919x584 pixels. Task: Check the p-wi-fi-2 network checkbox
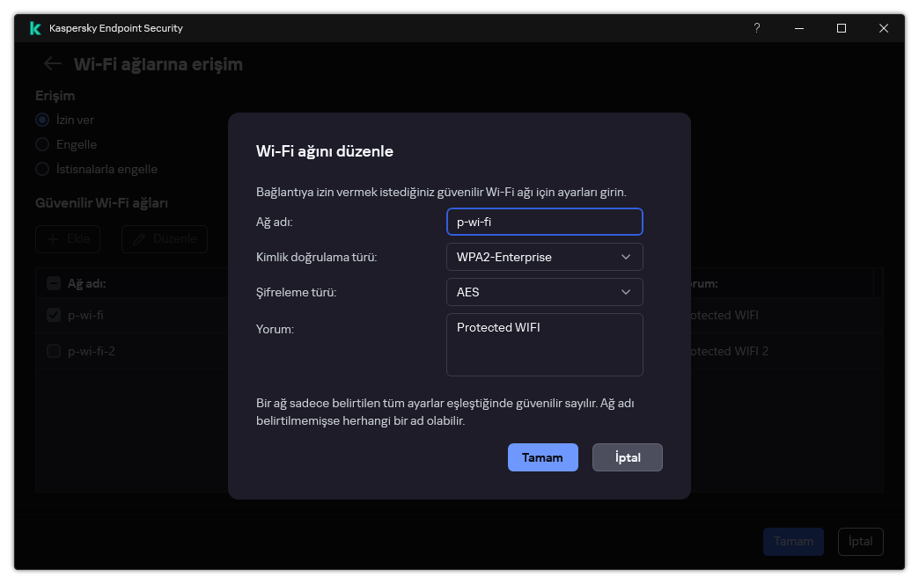click(x=53, y=350)
